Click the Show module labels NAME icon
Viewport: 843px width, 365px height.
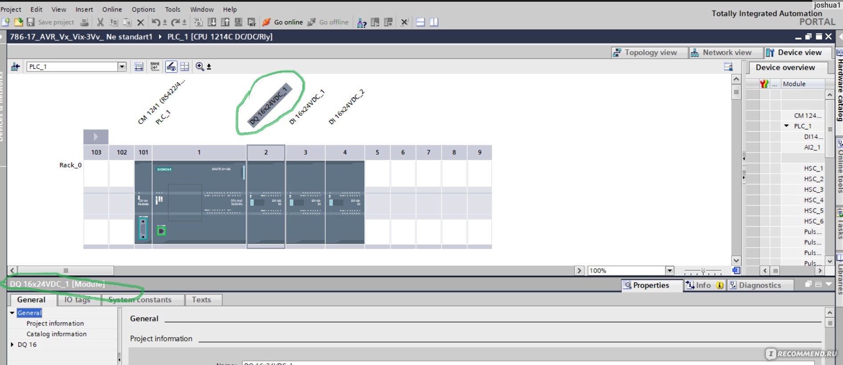click(x=155, y=66)
